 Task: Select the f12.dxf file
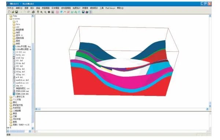pyautogui.click(x=18, y=66)
